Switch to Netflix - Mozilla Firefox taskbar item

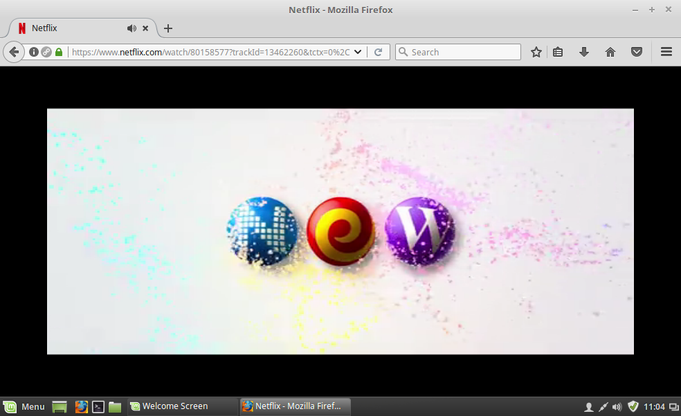pyautogui.click(x=294, y=406)
